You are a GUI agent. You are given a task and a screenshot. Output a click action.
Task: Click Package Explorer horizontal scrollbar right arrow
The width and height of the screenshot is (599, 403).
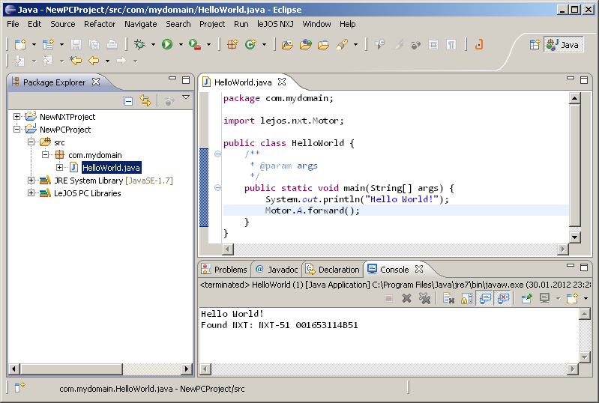tap(187, 369)
